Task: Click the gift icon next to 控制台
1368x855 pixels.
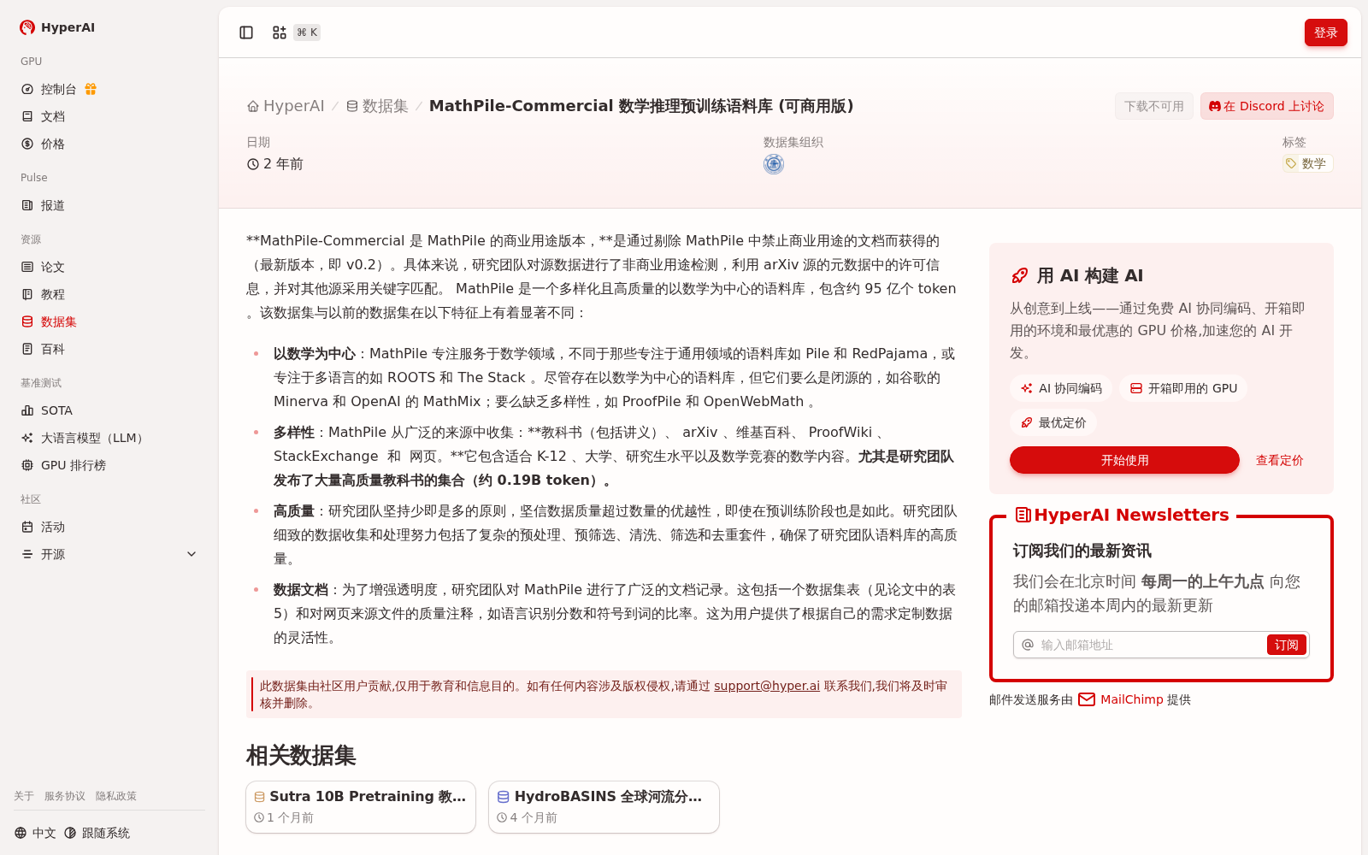Action: [x=91, y=89]
